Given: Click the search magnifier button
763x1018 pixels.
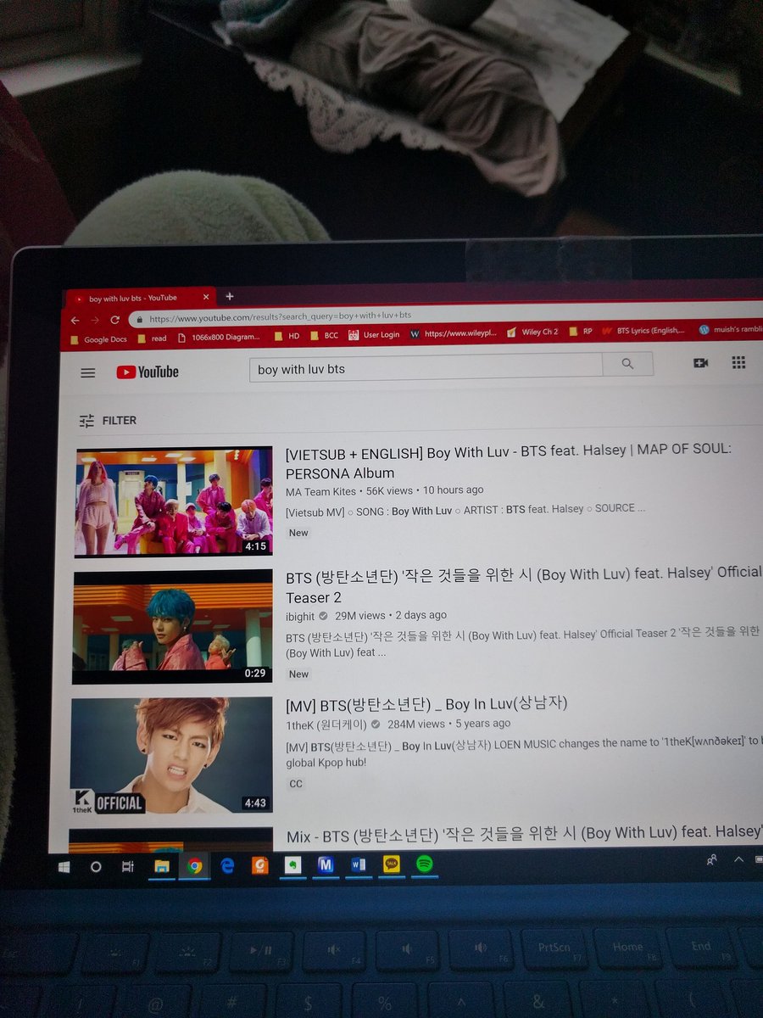Looking at the screenshot, I should pyautogui.click(x=627, y=364).
